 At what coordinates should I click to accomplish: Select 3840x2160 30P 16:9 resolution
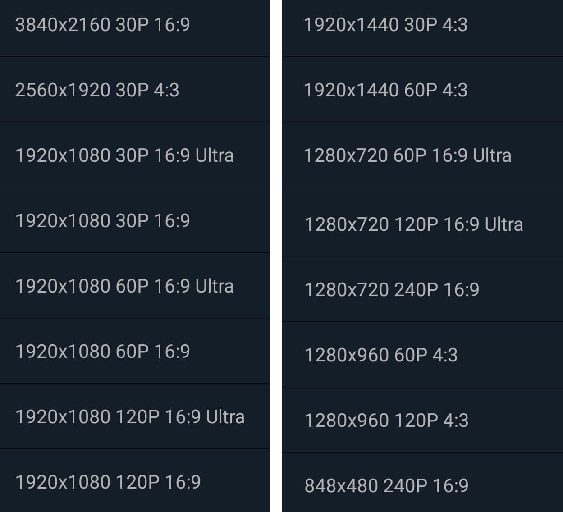pos(103,25)
